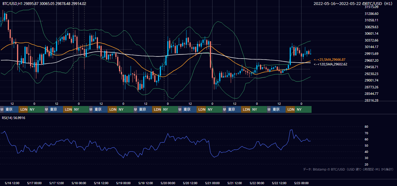Click the 5/23 00:00 time axis label
The height and width of the screenshot is (186, 397).
pyautogui.click(x=301, y=183)
